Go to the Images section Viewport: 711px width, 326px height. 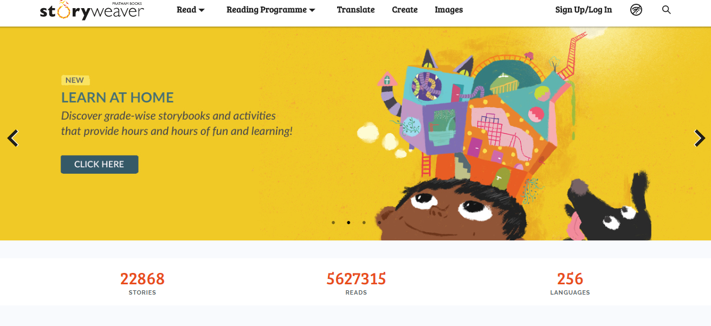(449, 10)
